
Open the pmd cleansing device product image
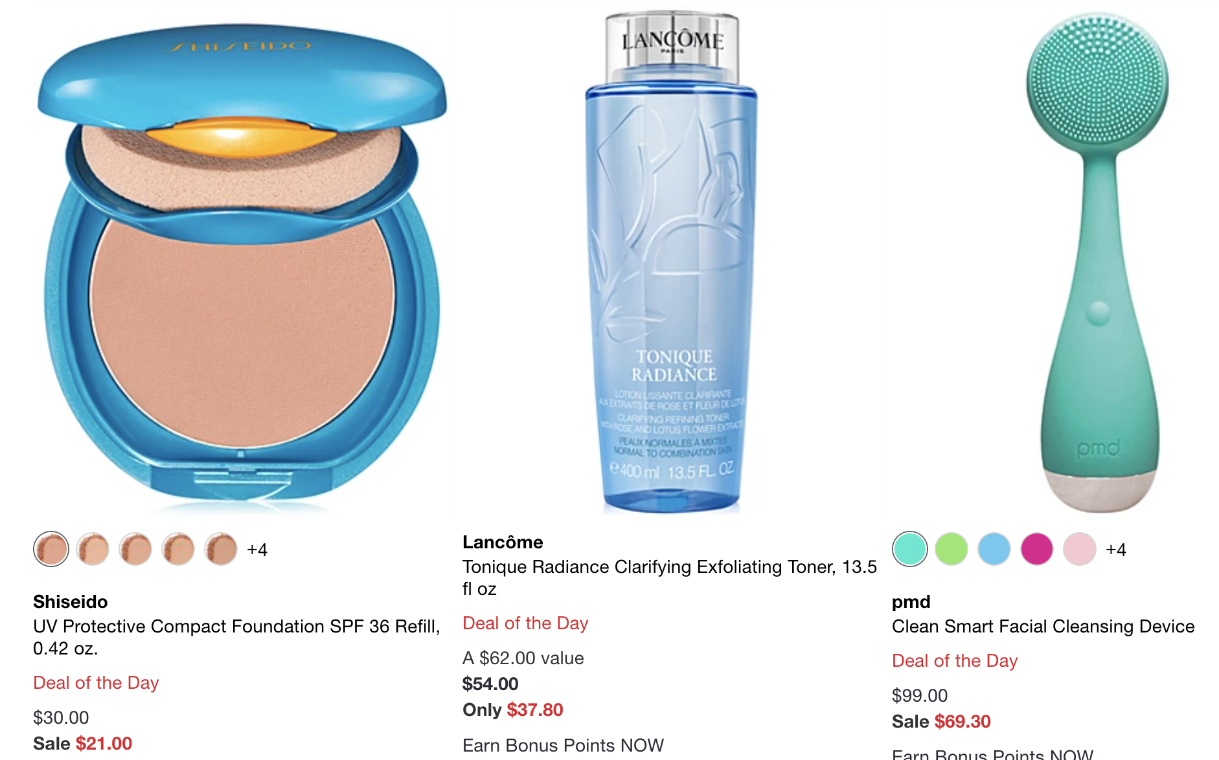pos(1099,262)
